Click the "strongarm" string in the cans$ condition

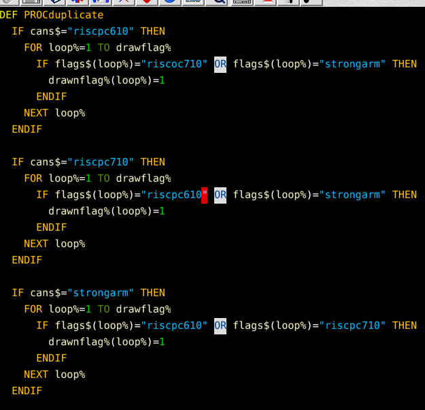(x=101, y=293)
